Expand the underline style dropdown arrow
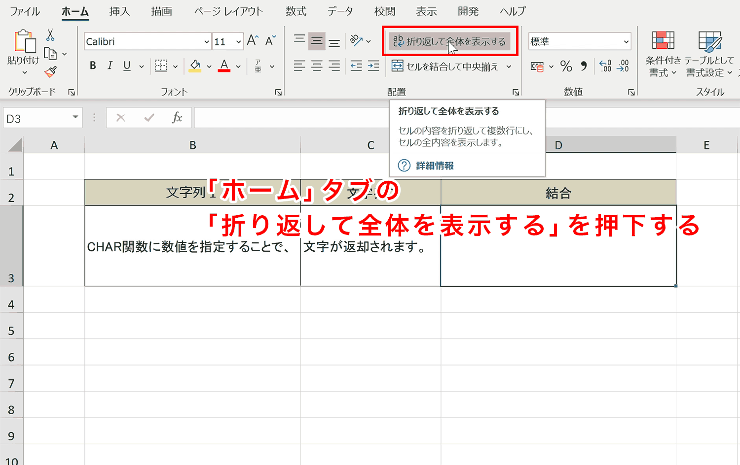The image size is (740, 465). (x=142, y=66)
